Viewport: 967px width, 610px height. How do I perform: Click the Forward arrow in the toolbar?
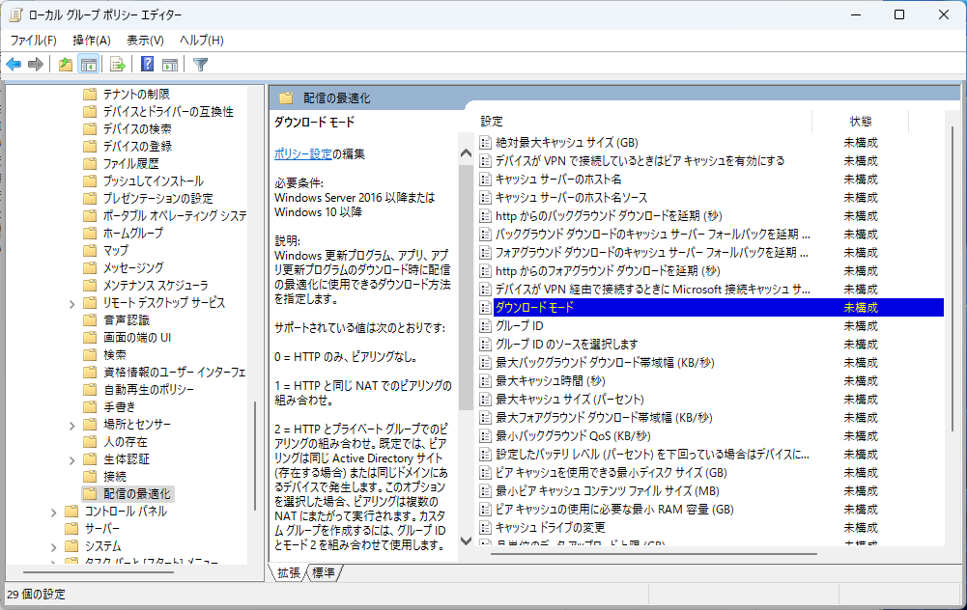click(x=36, y=65)
